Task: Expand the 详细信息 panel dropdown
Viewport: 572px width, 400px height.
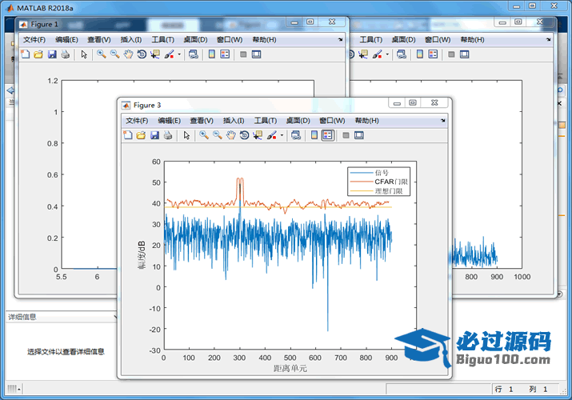Action: coord(116,317)
